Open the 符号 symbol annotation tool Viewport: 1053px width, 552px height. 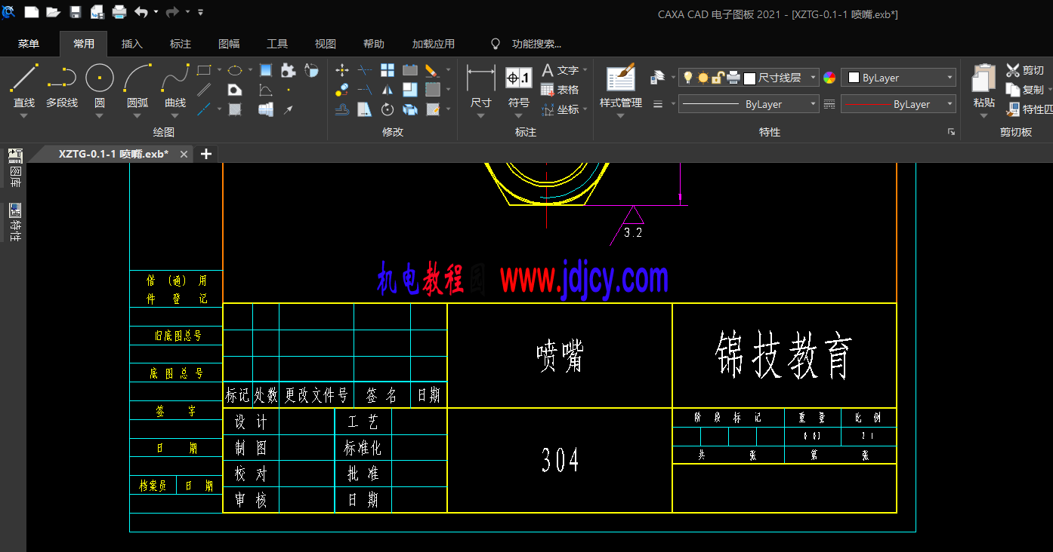[519, 85]
